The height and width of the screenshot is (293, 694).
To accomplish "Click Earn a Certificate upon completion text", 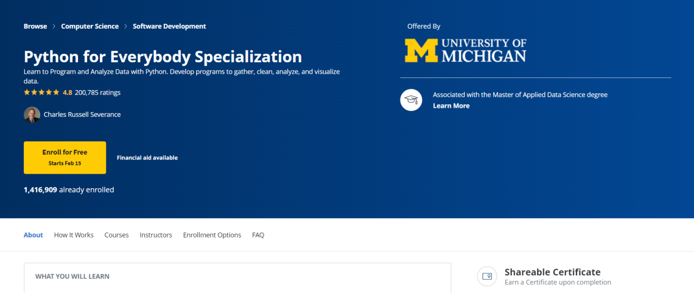I will click(558, 283).
